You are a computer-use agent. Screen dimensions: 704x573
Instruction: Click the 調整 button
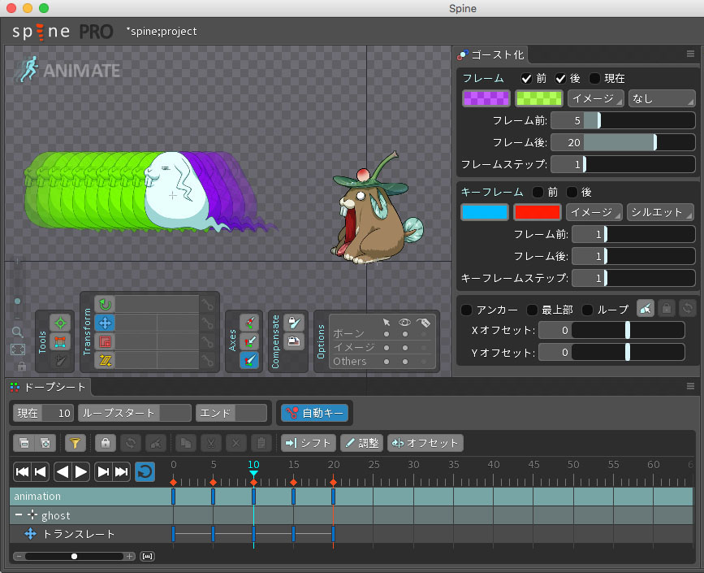tap(362, 443)
